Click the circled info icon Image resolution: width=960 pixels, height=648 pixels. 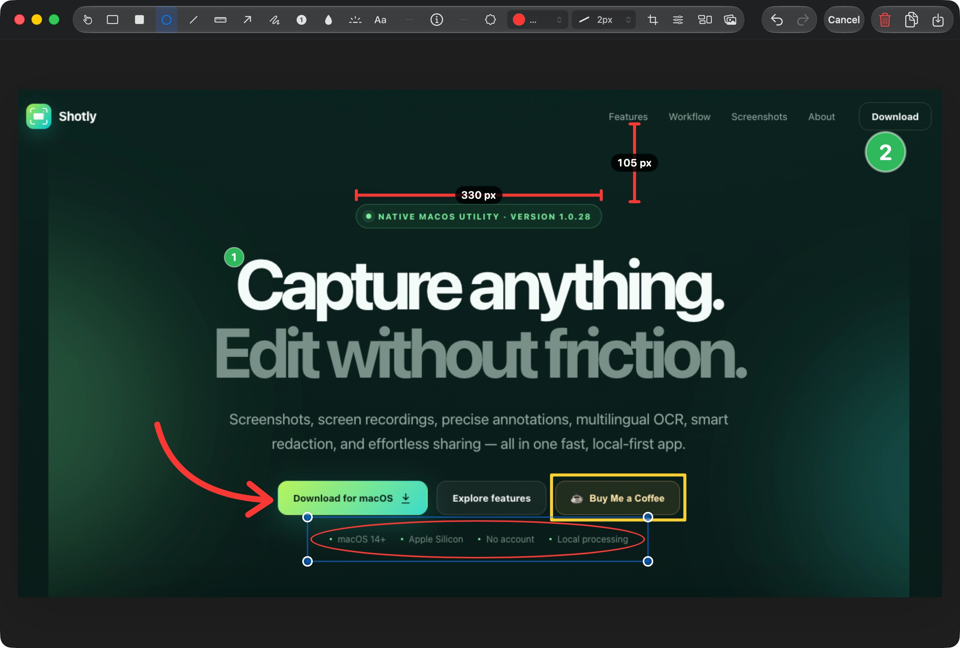coord(436,19)
